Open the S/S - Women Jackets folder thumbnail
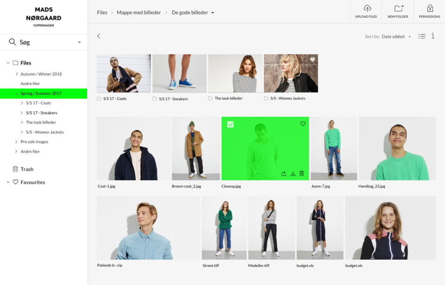The height and width of the screenshot is (285, 445). pyautogui.click(x=291, y=74)
